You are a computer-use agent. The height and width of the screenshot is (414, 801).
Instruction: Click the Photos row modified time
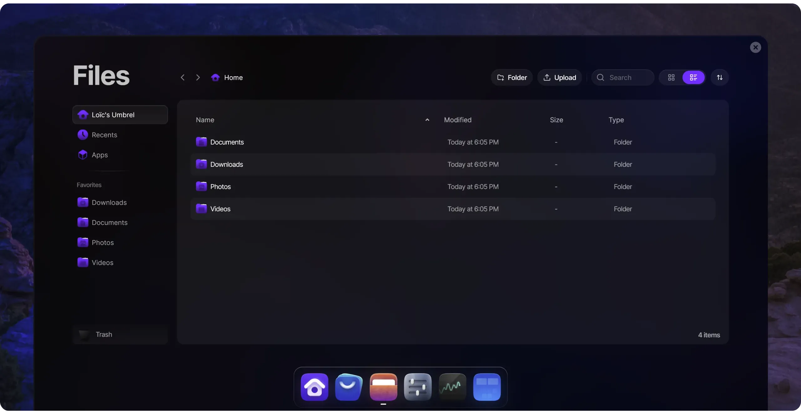[473, 187]
